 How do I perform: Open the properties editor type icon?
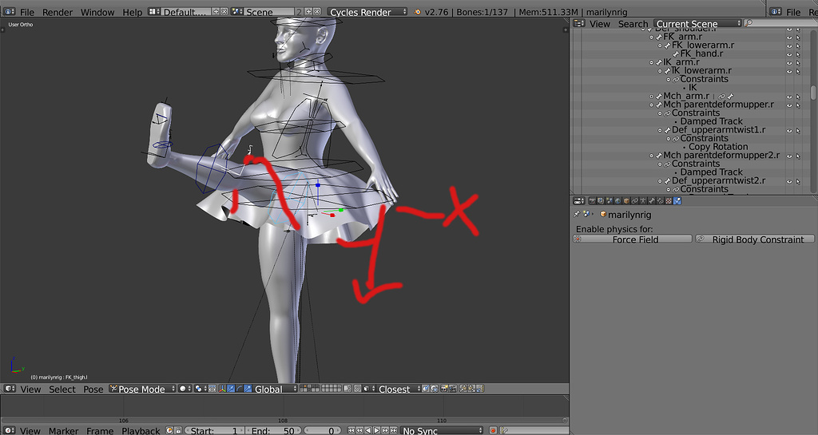click(x=579, y=200)
